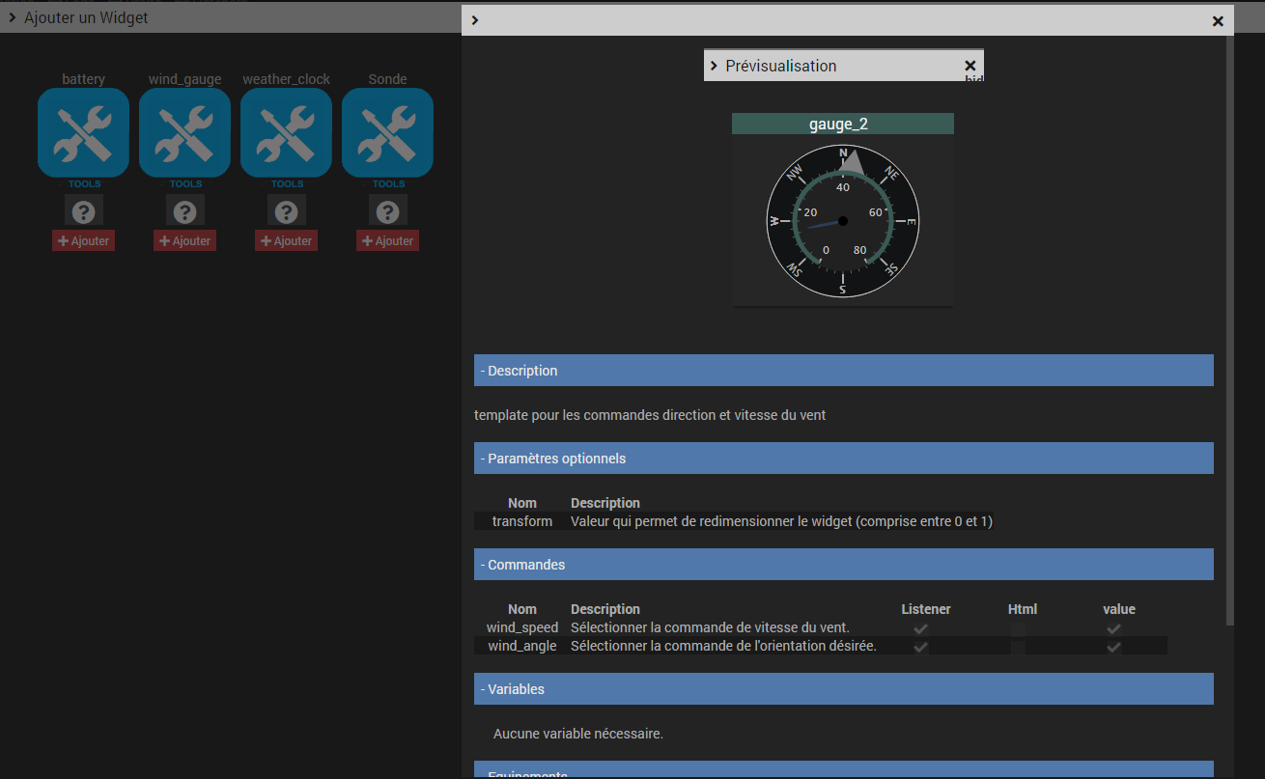This screenshot has width=1265, height=779.
Task: Select the wind_speed command name
Action: point(522,627)
